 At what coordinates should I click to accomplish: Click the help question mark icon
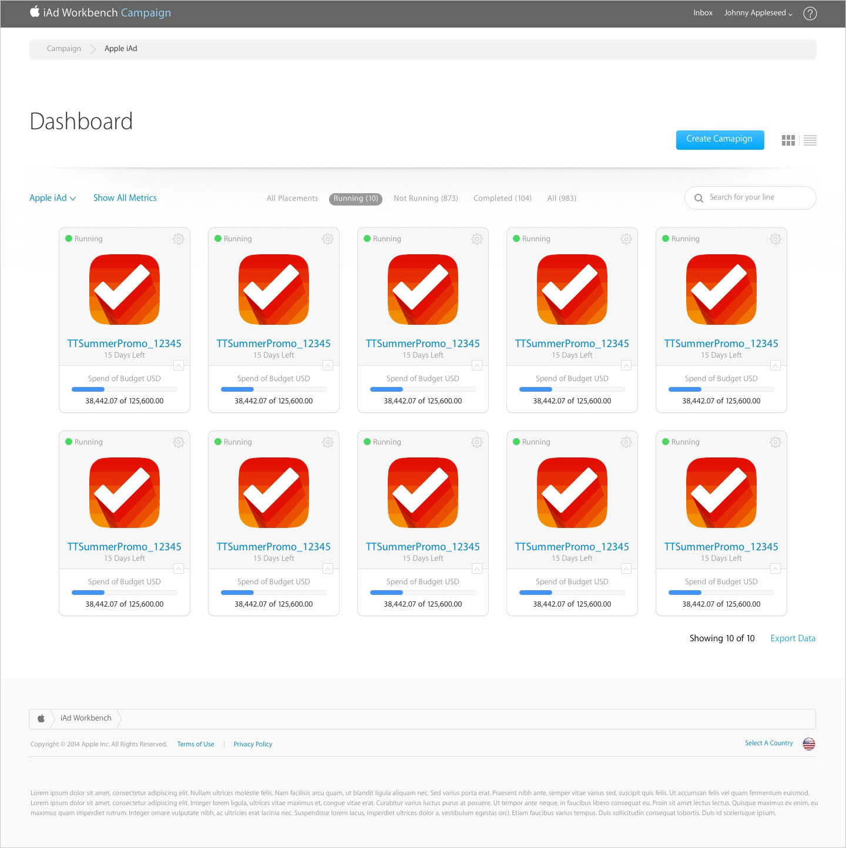pyautogui.click(x=810, y=14)
